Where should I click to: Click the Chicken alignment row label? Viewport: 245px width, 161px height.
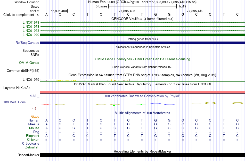point(33,139)
